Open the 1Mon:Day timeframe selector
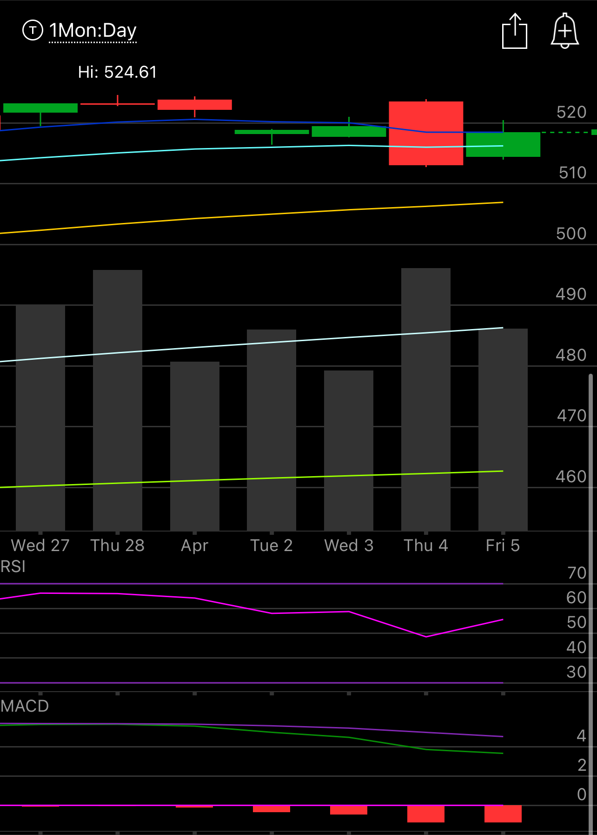597x835 pixels. coord(93,31)
